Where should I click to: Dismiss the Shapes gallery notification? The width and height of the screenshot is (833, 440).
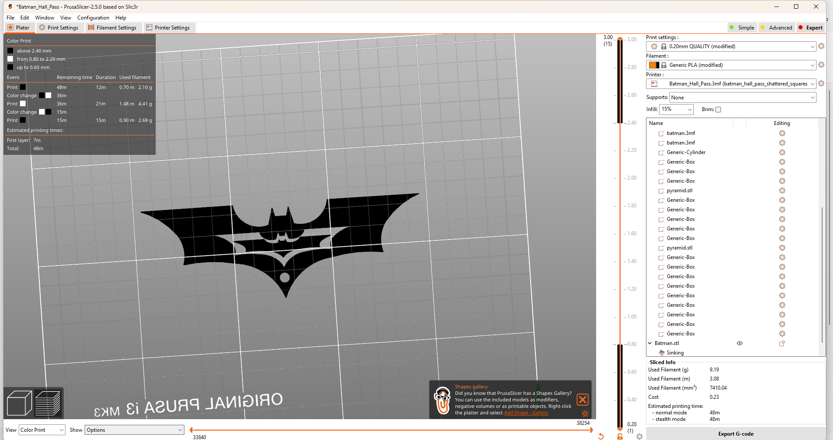coord(582,400)
